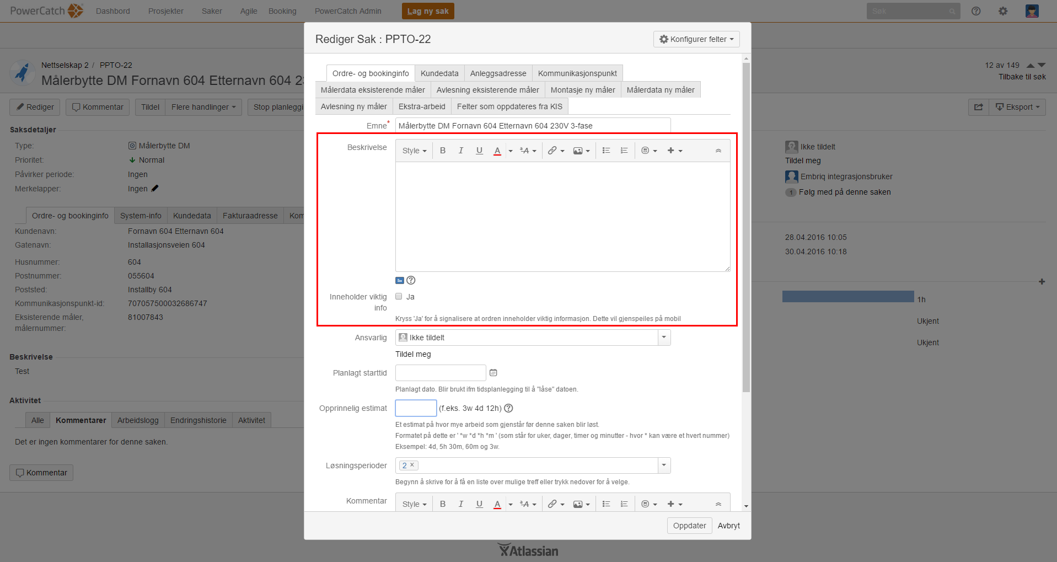Expand the Ansvarlig dropdown

tap(664, 338)
